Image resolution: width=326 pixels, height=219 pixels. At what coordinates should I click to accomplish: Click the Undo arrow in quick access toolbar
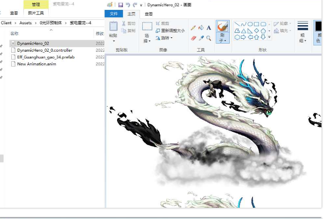[128, 4]
